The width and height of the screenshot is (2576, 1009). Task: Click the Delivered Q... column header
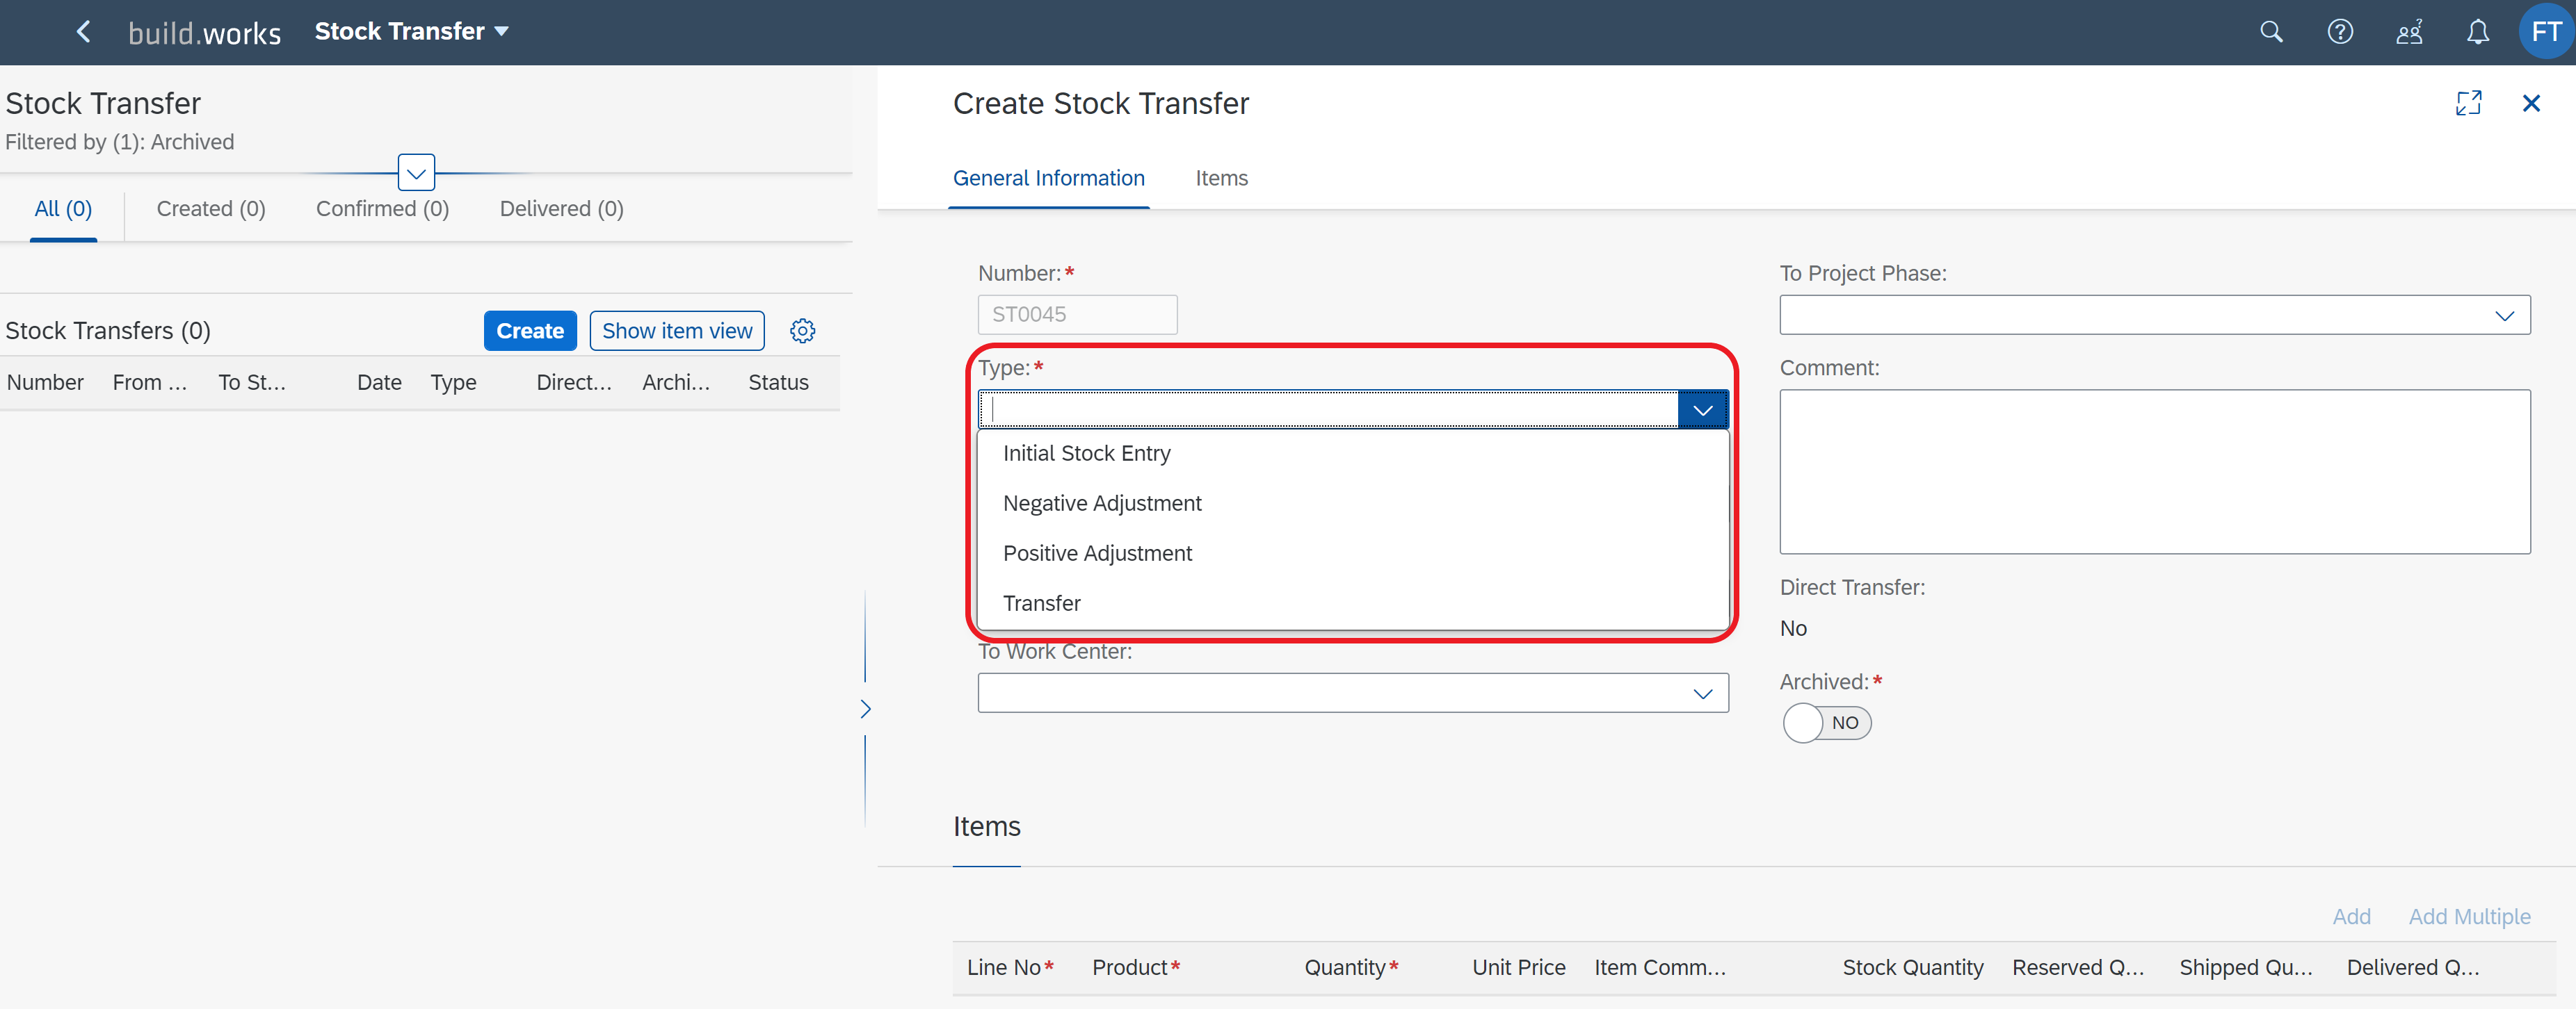(x=2412, y=968)
